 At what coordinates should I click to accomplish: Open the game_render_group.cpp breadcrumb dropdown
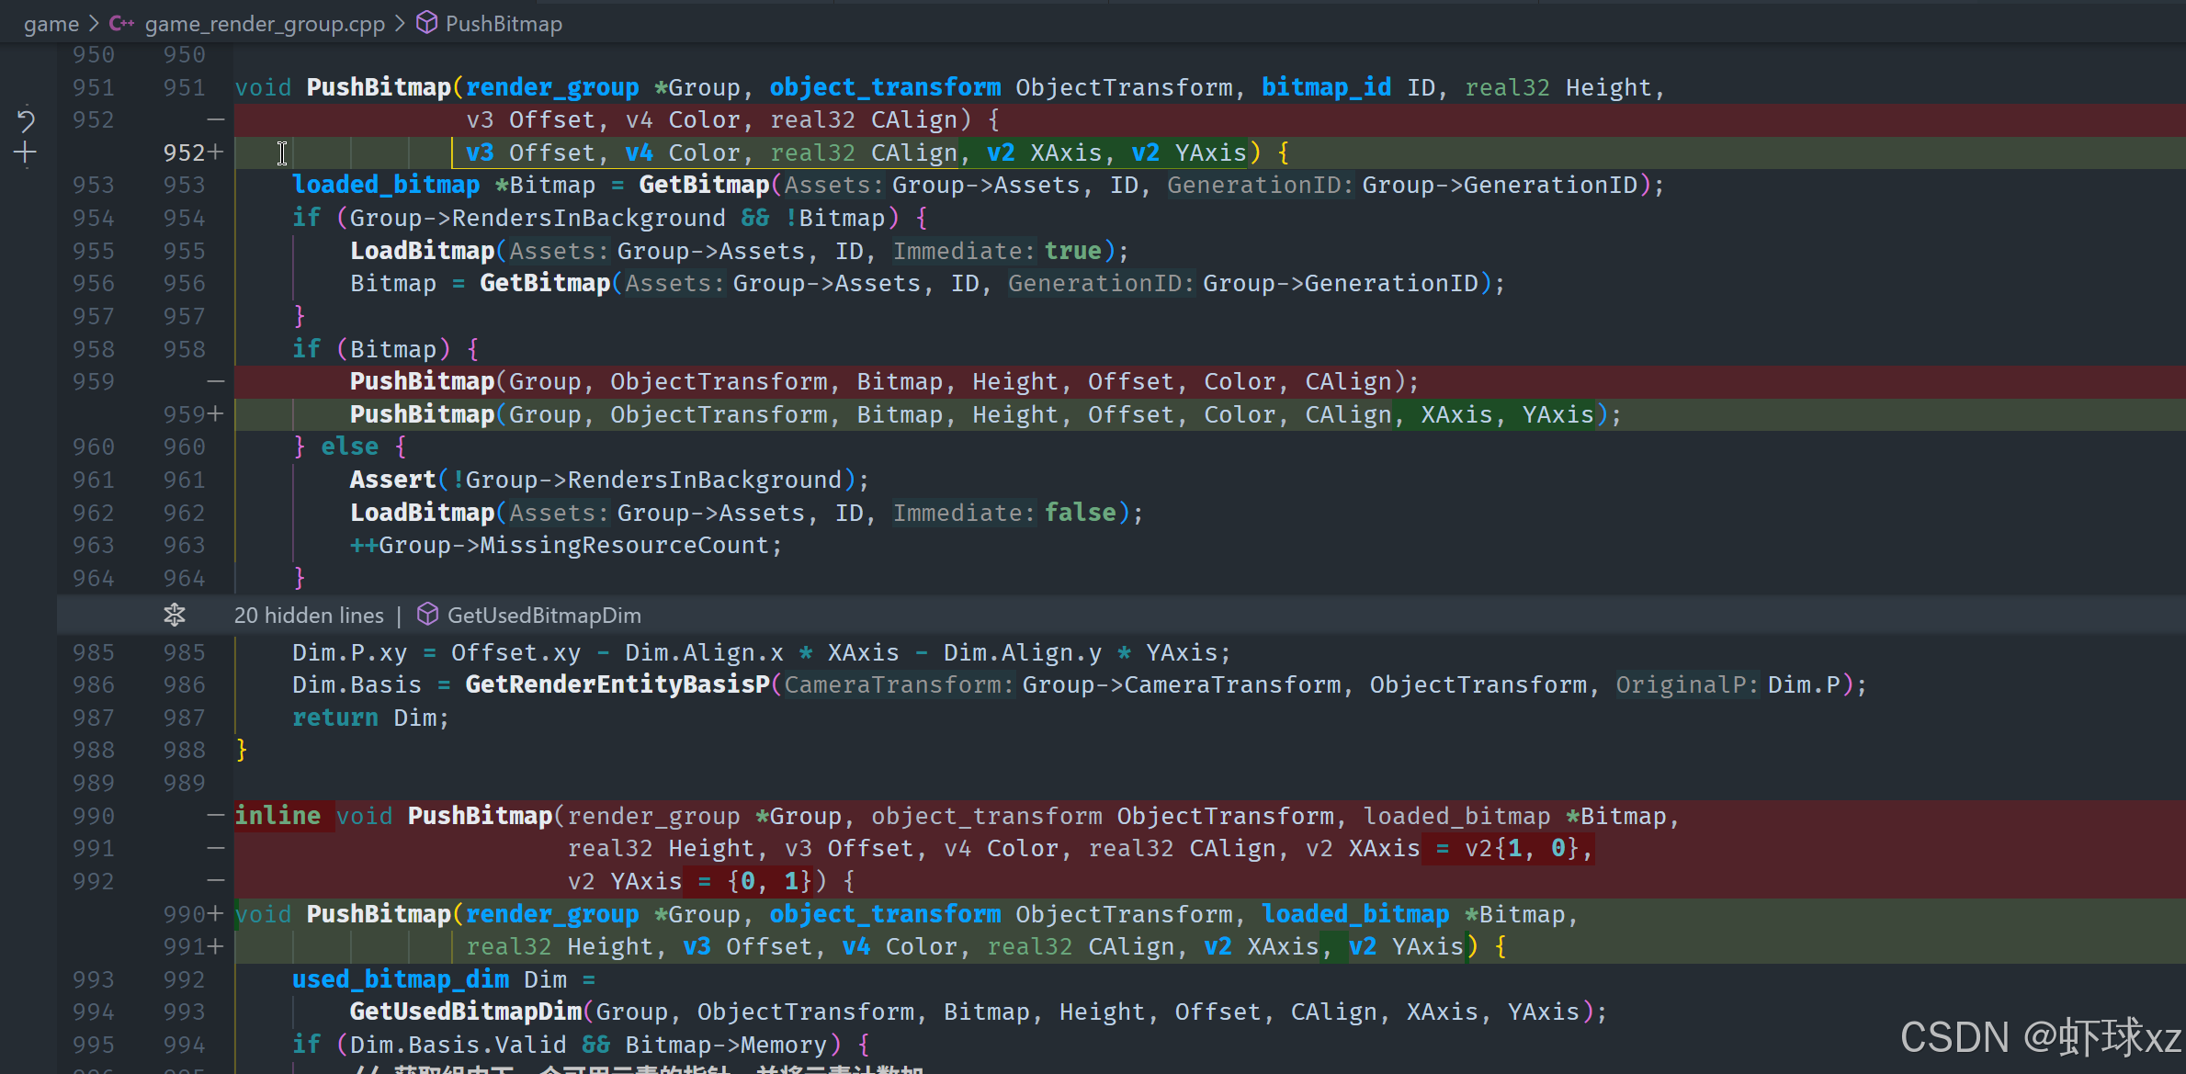pyautogui.click(x=265, y=24)
